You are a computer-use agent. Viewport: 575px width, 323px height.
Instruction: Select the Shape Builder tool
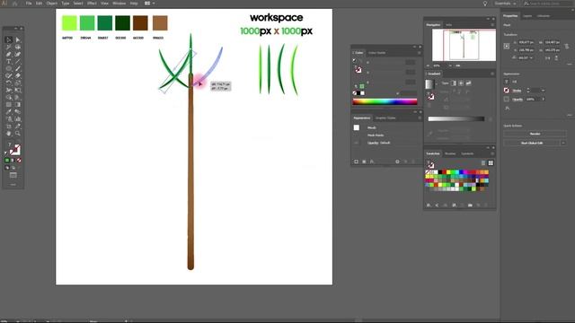click(9, 98)
